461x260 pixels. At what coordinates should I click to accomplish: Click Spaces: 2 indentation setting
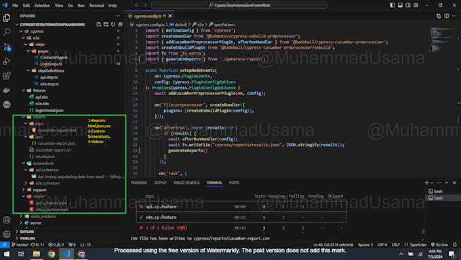pyautogui.click(x=365, y=244)
